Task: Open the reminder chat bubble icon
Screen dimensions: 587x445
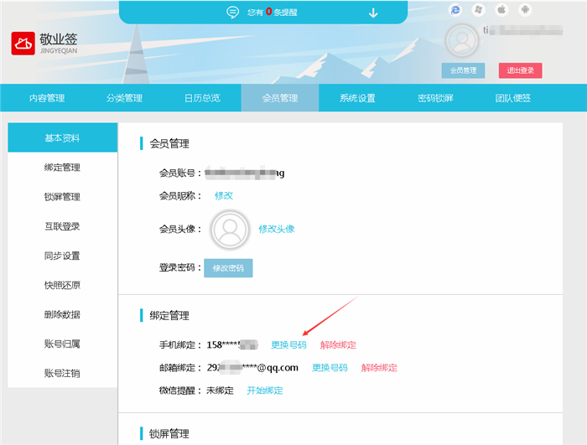Action: tap(233, 12)
